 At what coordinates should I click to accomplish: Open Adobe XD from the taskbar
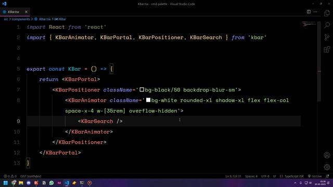[x=59, y=183]
